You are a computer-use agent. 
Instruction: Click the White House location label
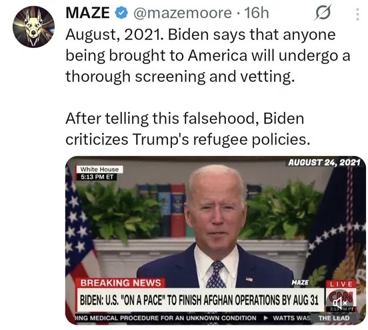[99, 169]
